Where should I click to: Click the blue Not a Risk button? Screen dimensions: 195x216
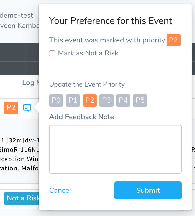coord(21,198)
